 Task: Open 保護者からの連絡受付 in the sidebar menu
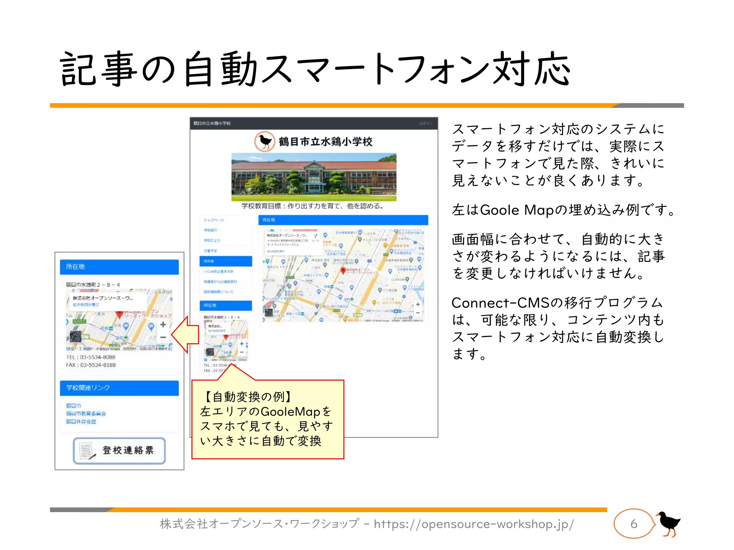[x=220, y=282]
